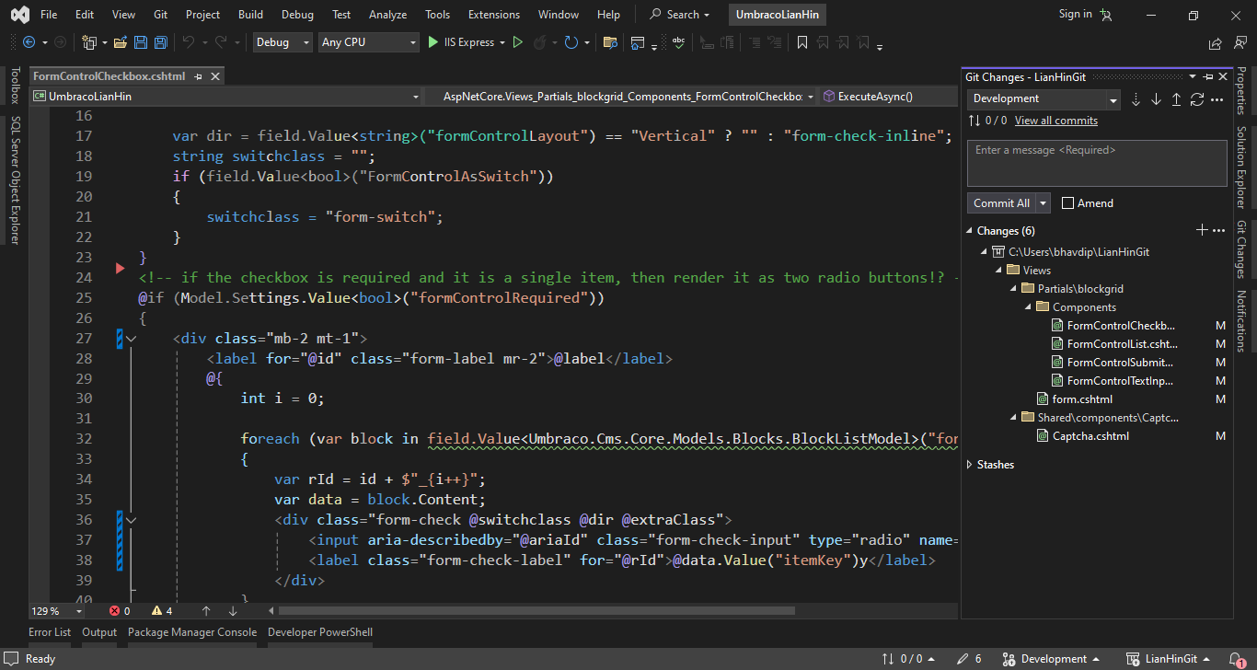1257x670 pixels.
Task: Click Go to next issue down arrow
Action: [233, 610]
